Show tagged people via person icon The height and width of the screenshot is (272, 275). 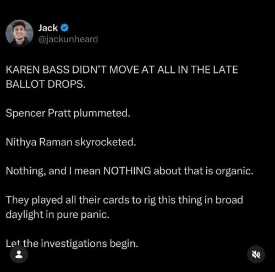pos(19,254)
